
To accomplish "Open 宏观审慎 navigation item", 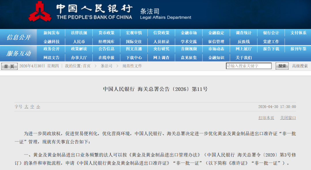I will coord(134,33).
